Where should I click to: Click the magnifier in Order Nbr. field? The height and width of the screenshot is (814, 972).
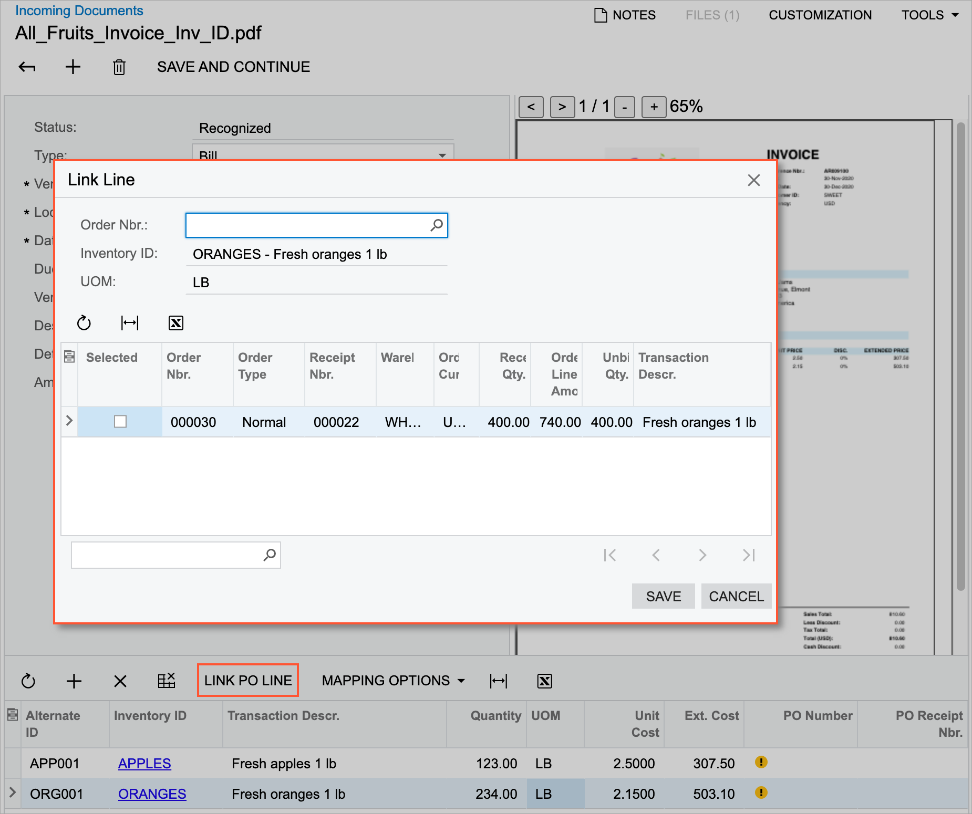coord(436,225)
